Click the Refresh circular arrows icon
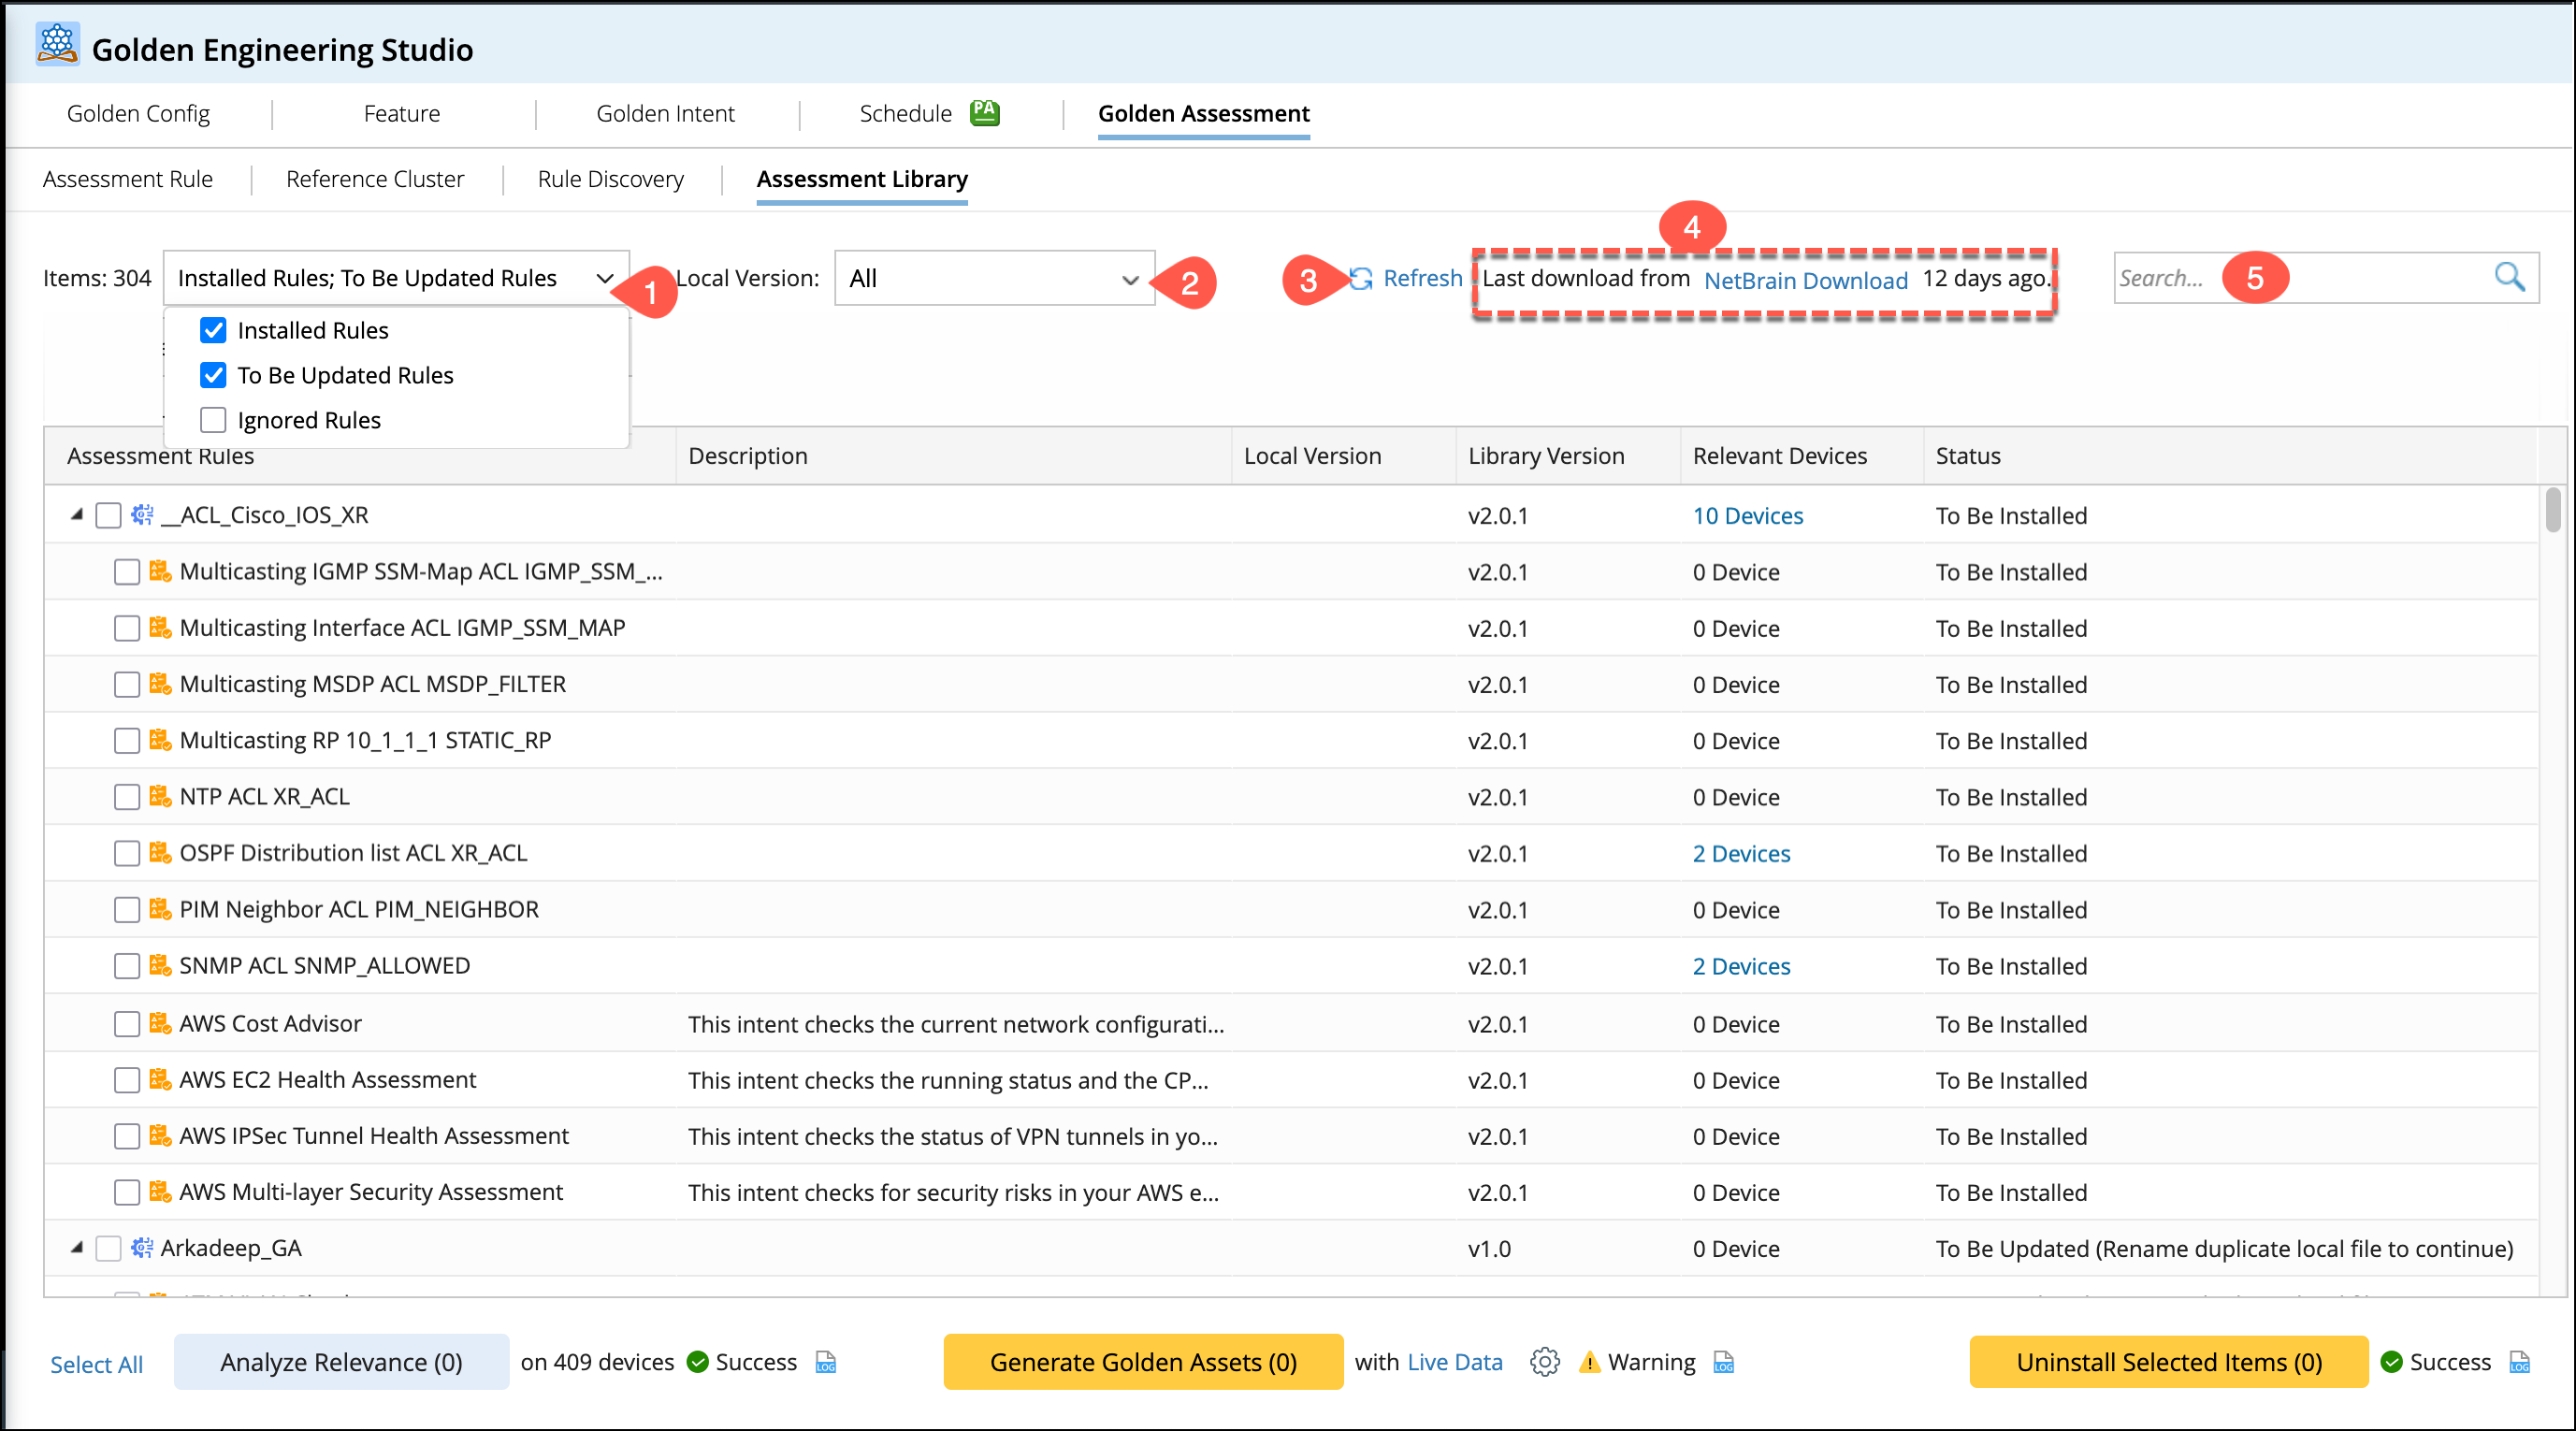 [1361, 279]
